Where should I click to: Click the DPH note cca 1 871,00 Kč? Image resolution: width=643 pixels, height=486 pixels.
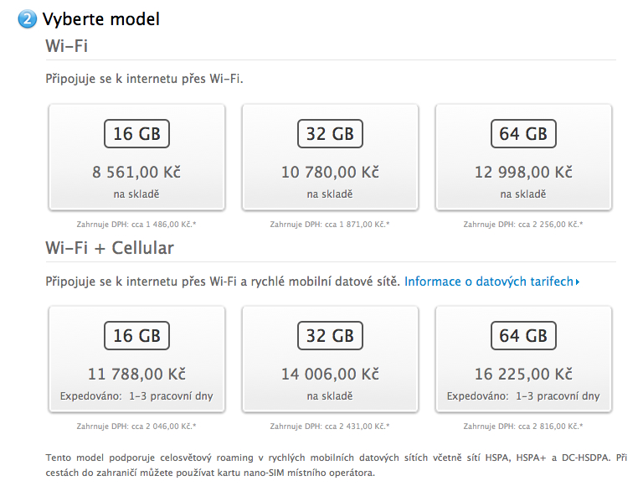330,225
